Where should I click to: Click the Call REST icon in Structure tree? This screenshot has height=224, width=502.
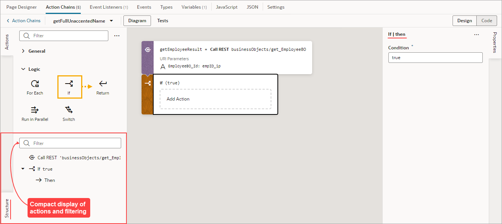click(32, 157)
